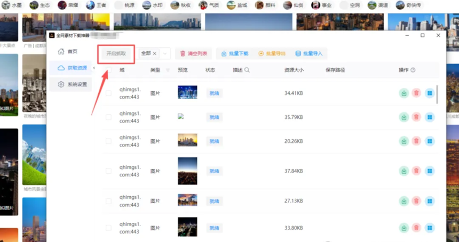Check the box for the 34.41KB row
Viewport: 459px width, 242px height.
(109, 93)
